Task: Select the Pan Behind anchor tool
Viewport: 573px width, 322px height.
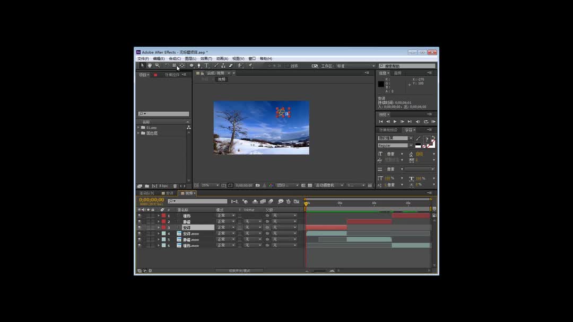Action: point(182,66)
